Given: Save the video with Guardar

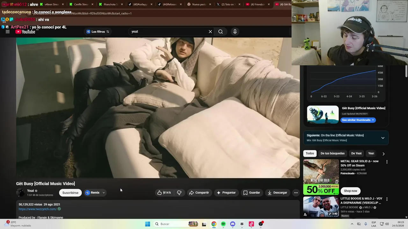Looking at the screenshot, I should (251, 192).
